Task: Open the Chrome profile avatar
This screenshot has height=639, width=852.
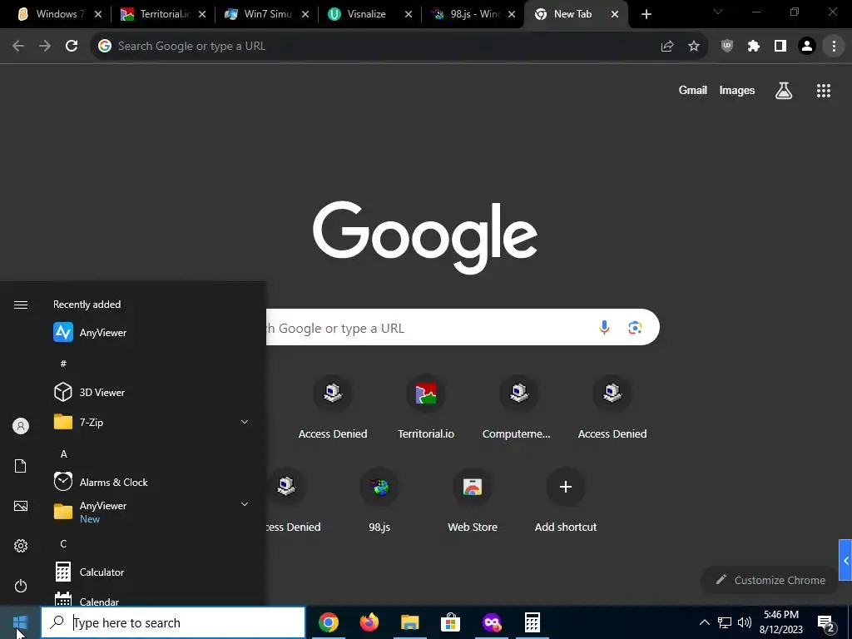Action: tap(807, 47)
